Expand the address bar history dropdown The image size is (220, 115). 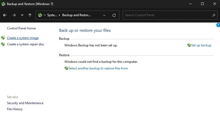[x=104, y=15]
